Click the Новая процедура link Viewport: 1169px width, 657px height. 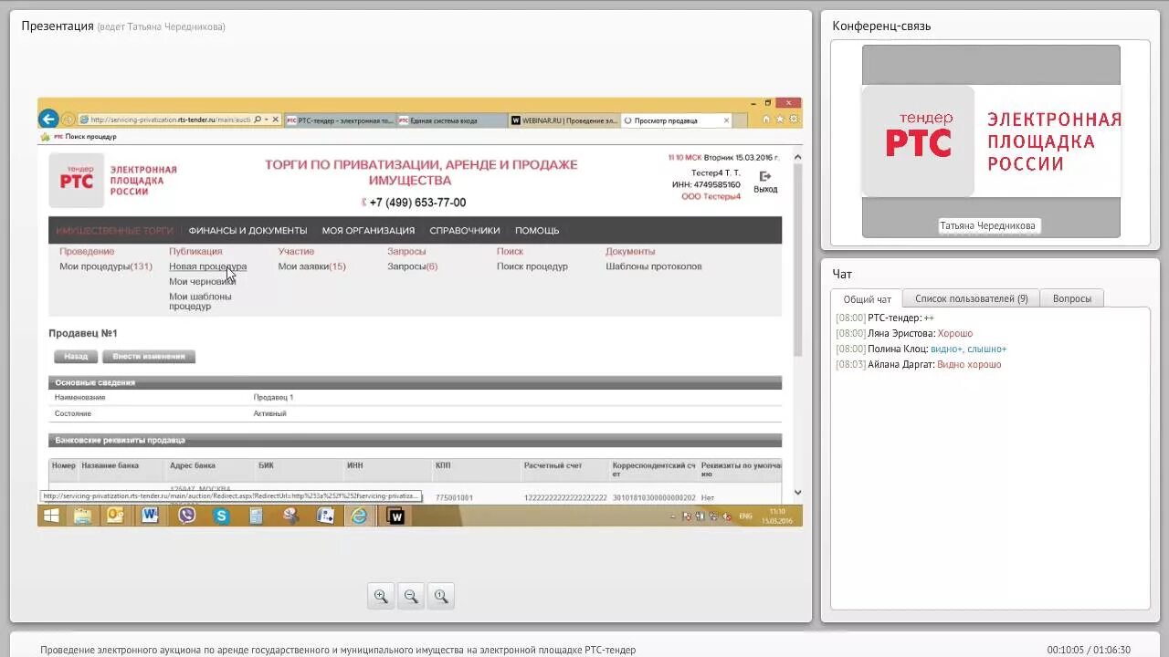point(207,266)
